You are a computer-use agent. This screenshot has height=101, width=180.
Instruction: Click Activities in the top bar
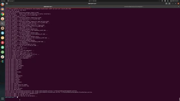(x=3, y=1)
